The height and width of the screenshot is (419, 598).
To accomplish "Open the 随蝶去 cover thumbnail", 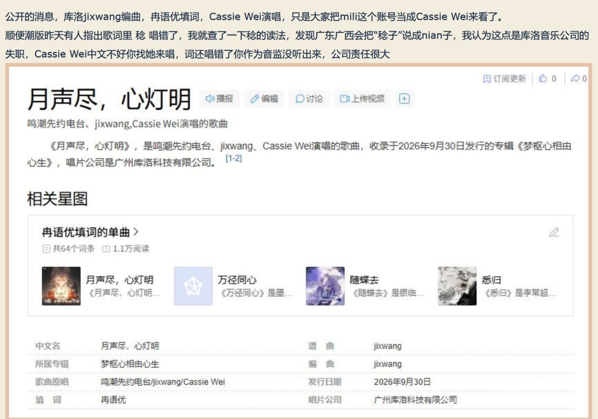I will click(x=325, y=286).
